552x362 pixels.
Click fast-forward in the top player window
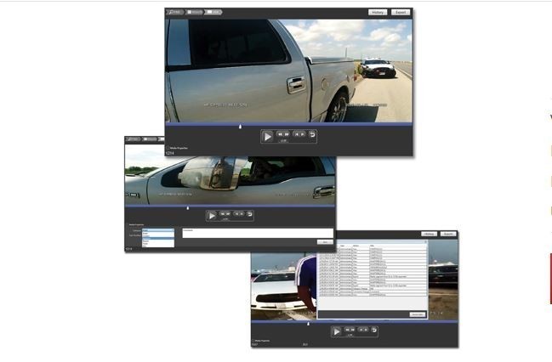point(287,134)
